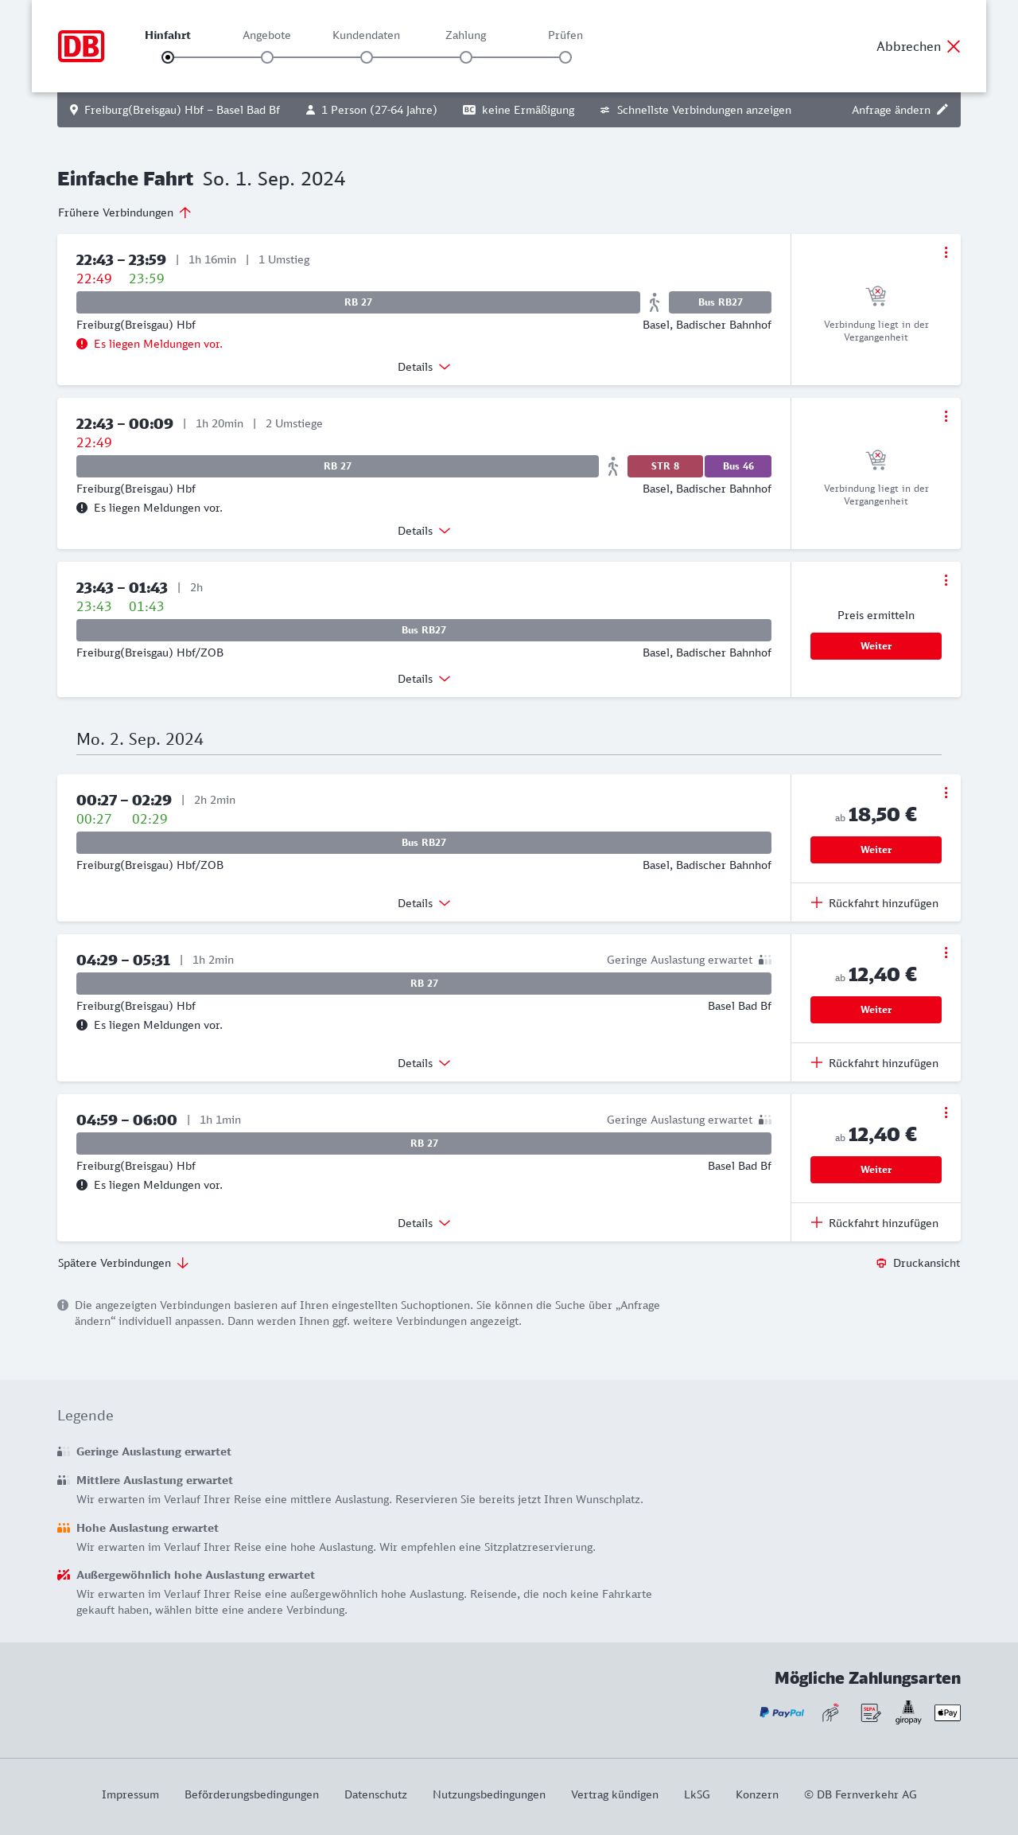Click the info icon beside search options note
The height and width of the screenshot is (1835, 1018).
pos(63,1305)
